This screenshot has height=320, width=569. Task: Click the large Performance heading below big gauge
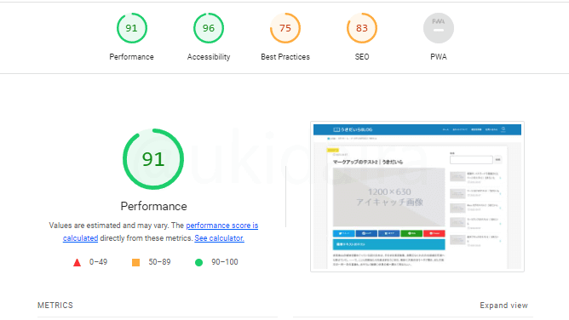(x=154, y=206)
